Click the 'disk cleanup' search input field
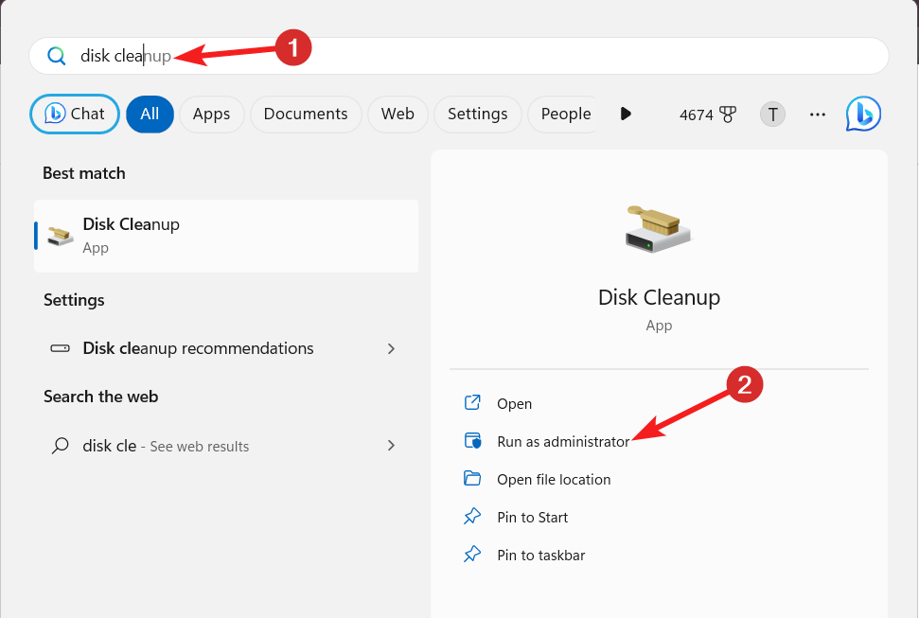Screen dimensions: 919x618 coord(459,56)
